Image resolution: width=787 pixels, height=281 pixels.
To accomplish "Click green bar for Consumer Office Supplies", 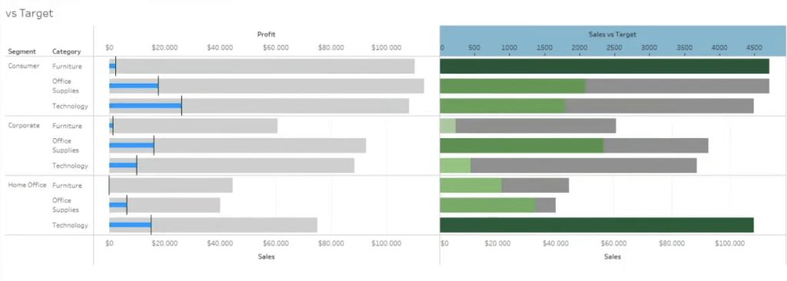I will coord(513,86).
